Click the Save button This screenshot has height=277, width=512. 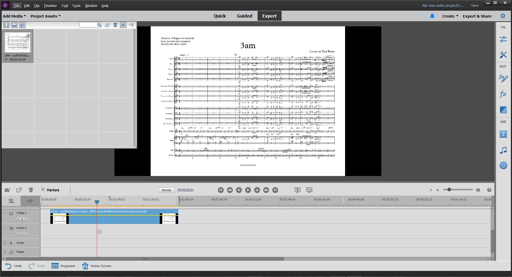click(x=475, y=5)
